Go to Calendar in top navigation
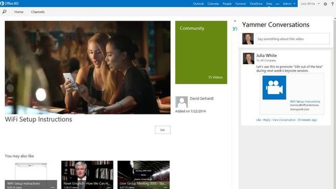Screen dimensions: 336x189 pos(213,4)
